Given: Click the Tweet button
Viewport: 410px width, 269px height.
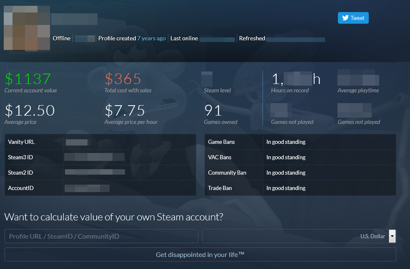Looking at the screenshot, I should [x=353, y=18].
